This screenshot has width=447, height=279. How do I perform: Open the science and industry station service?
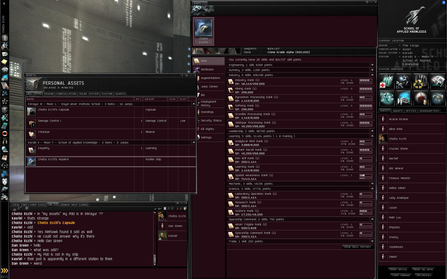coord(404,98)
